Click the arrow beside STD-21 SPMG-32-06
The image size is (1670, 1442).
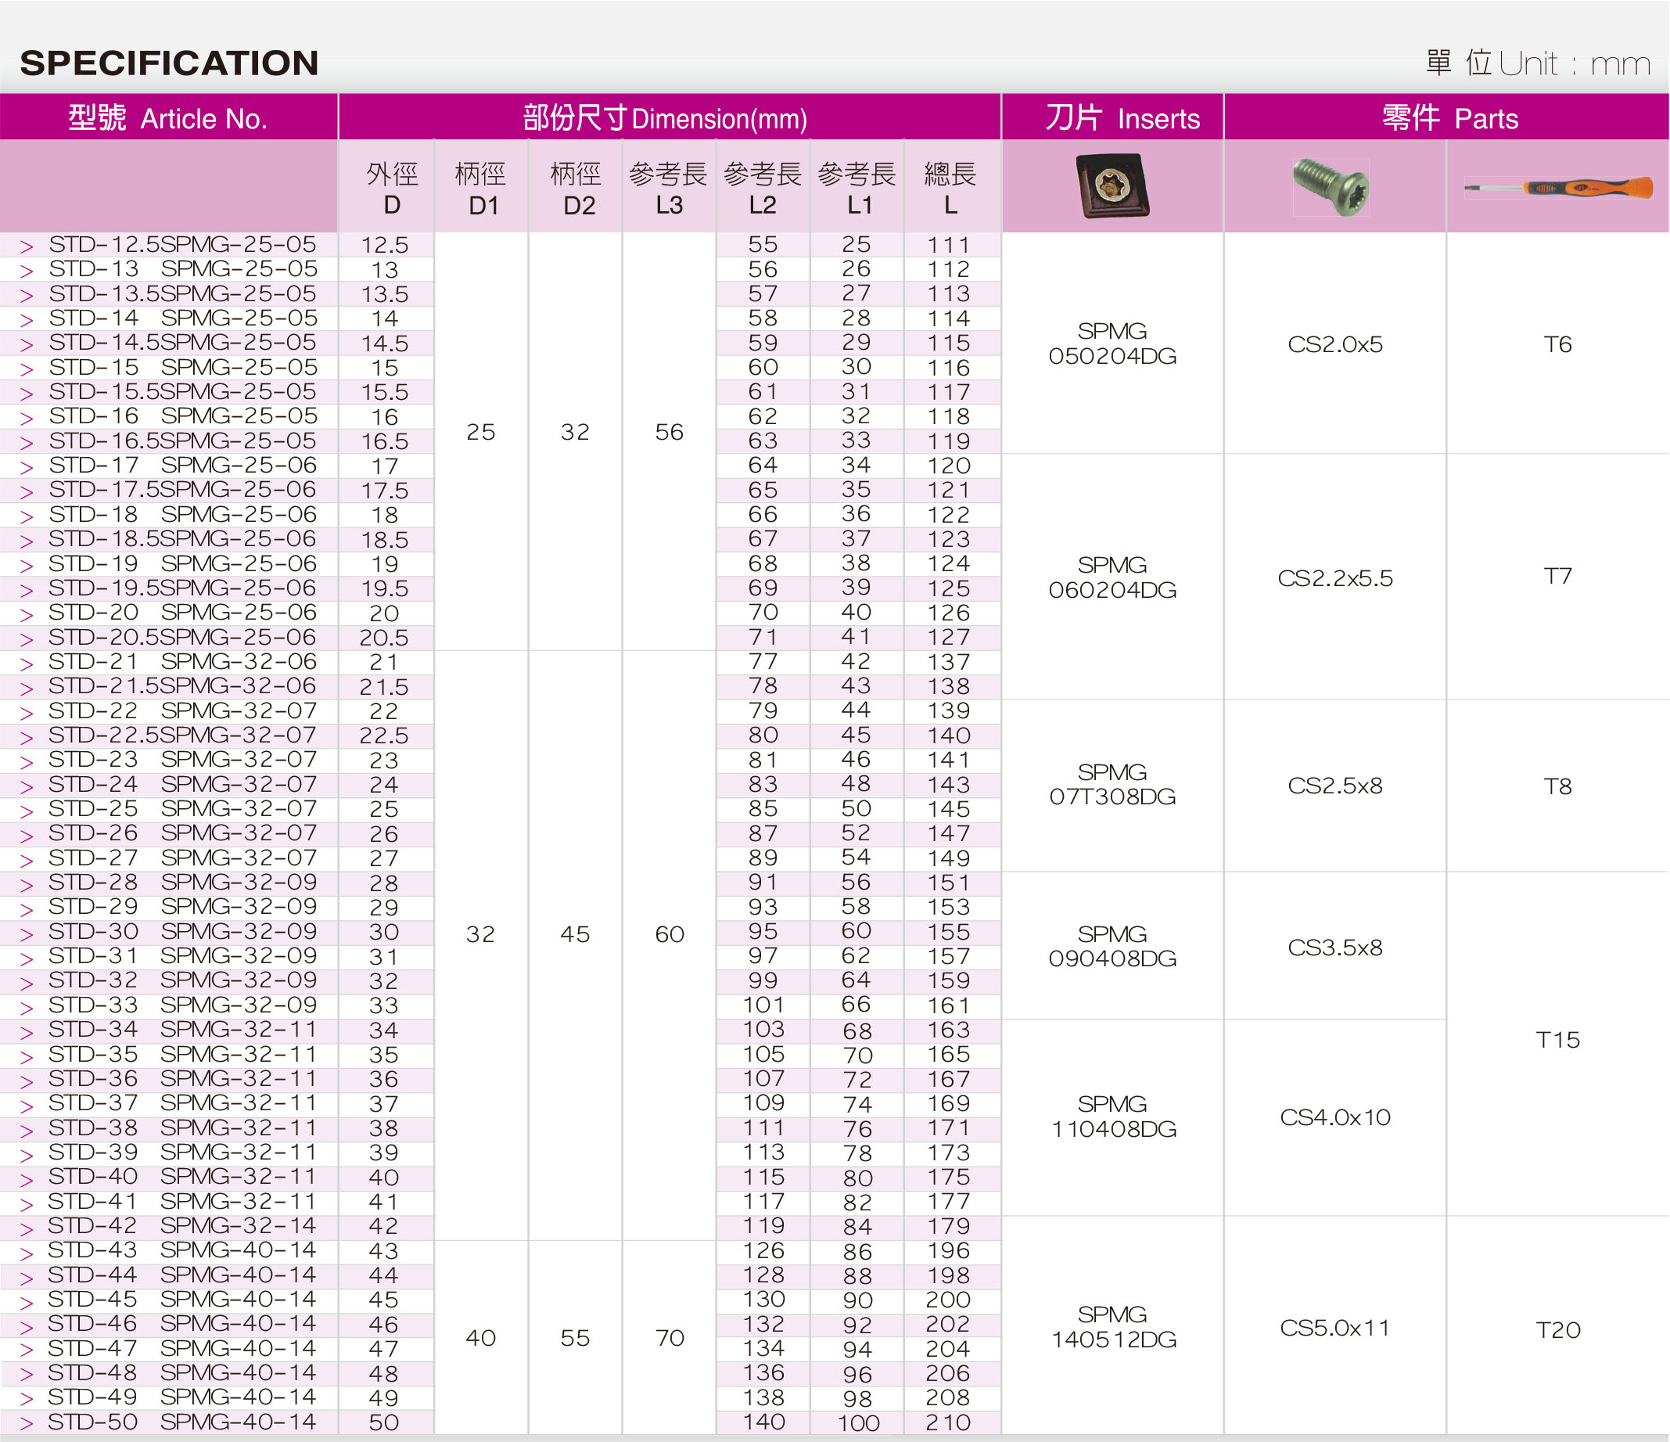click(27, 664)
